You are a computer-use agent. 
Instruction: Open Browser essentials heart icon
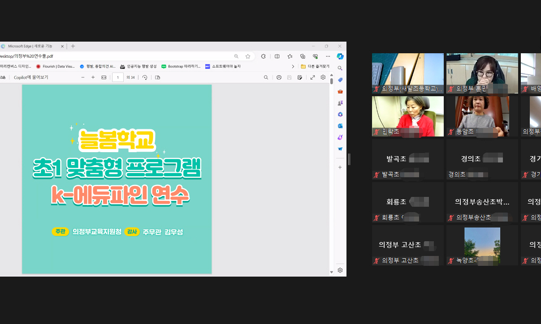pos(316,56)
